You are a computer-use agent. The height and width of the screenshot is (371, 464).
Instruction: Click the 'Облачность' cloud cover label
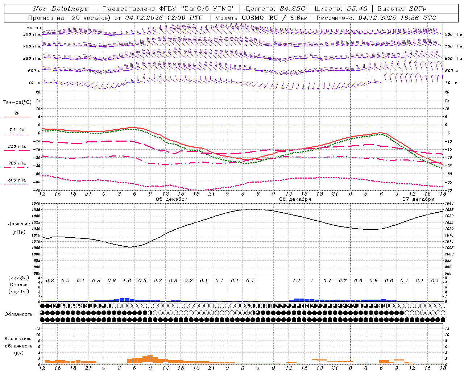(x=18, y=314)
